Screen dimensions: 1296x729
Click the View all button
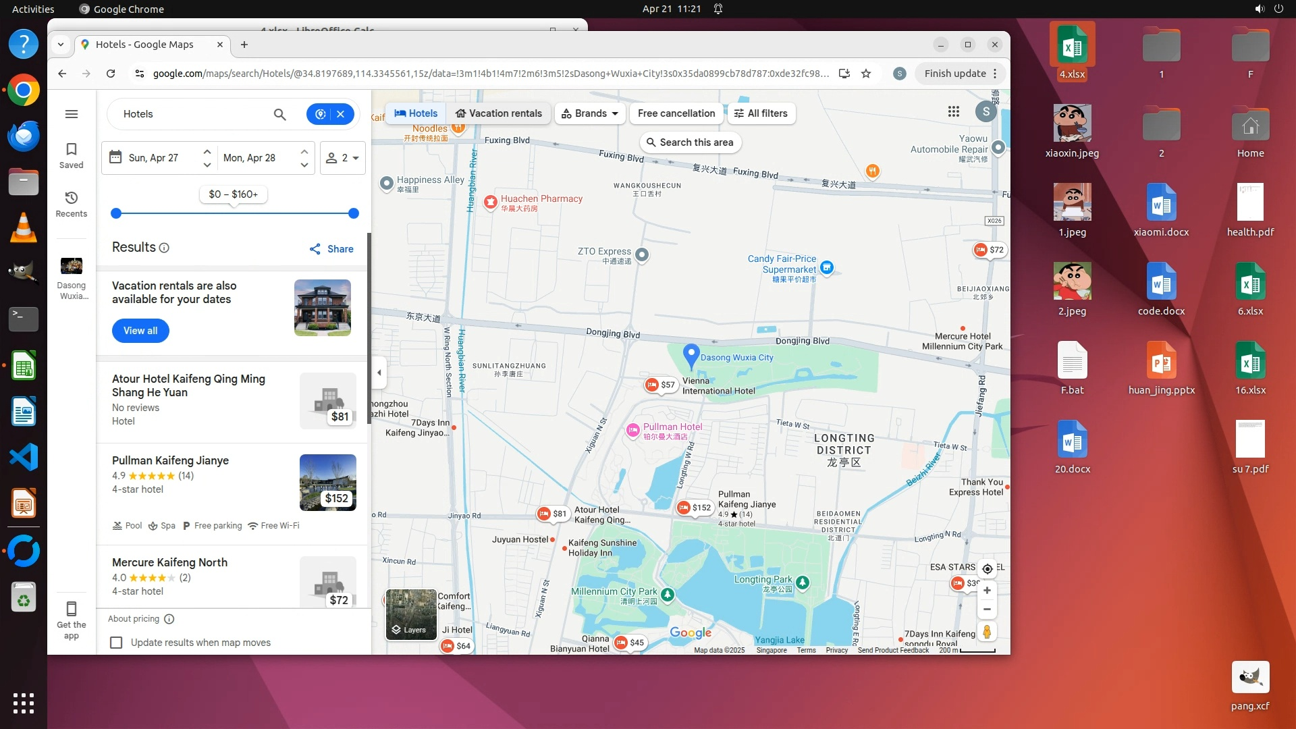pos(140,331)
